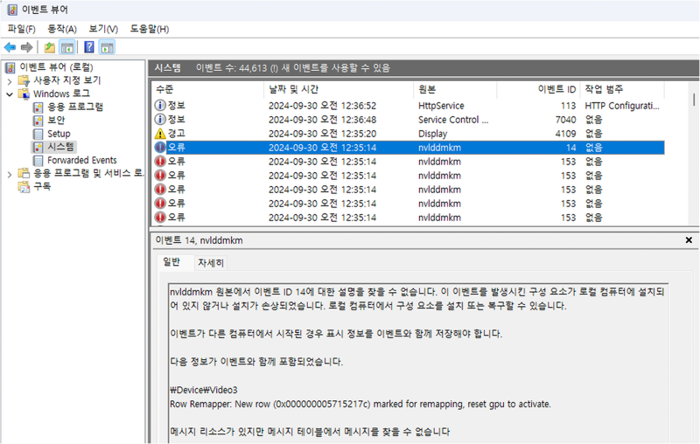The width and height of the screenshot is (700, 444).
Task: Select the Display warning event 4109 row
Action: click(x=409, y=134)
